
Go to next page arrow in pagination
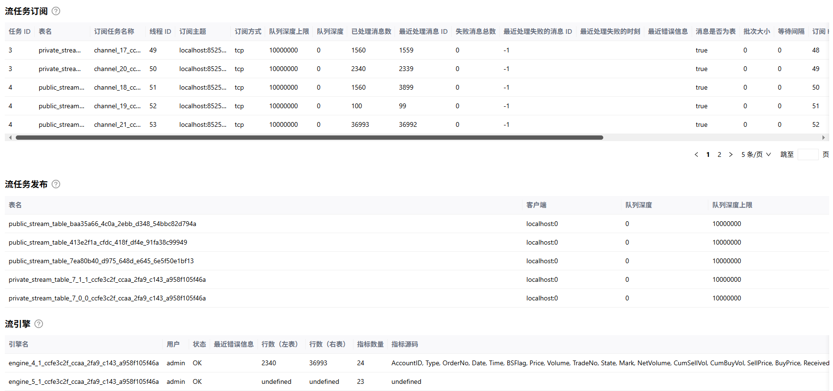click(x=731, y=154)
